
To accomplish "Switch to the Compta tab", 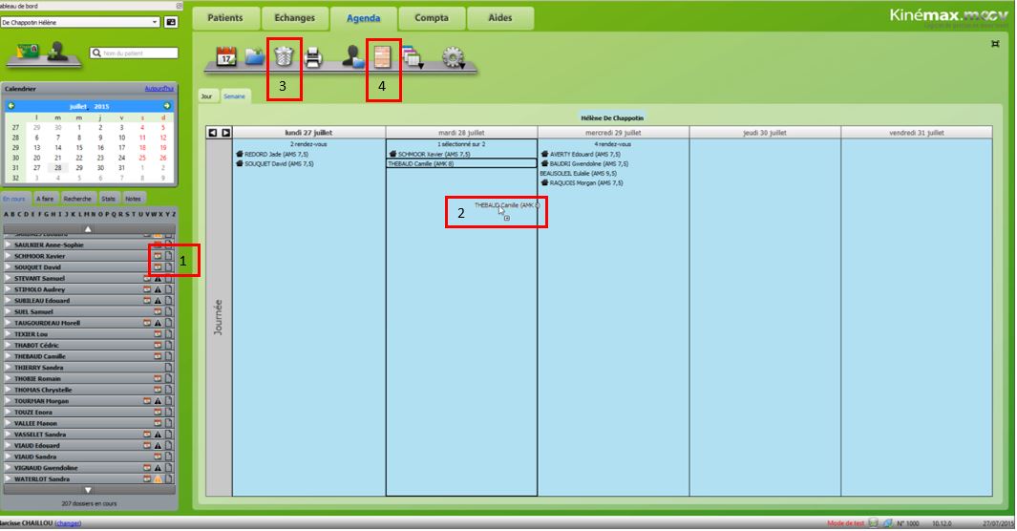I will (x=432, y=18).
